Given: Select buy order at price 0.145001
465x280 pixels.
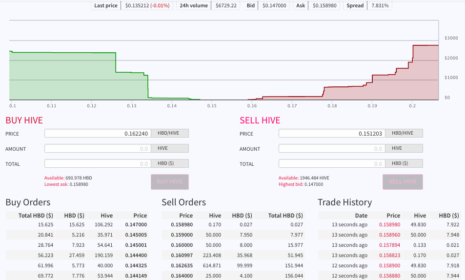Looking at the screenshot, I should [77, 245].
